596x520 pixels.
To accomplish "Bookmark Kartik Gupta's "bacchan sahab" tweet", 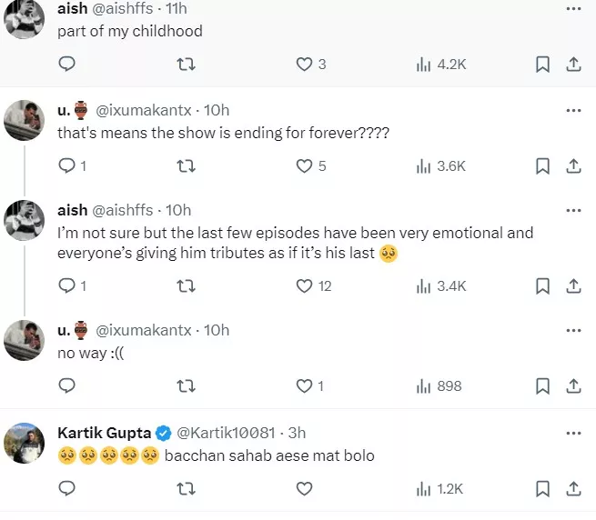I will [x=542, y=488].
